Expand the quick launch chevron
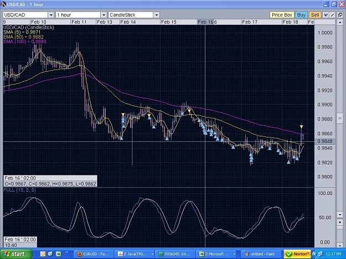 [x=66, y=252]
